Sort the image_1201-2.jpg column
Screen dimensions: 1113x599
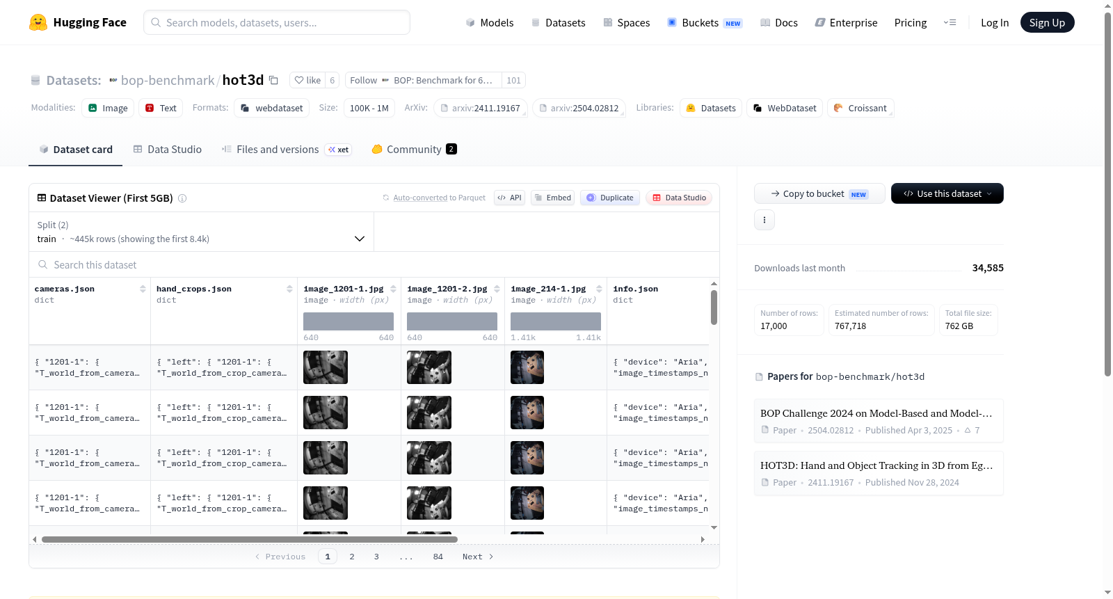pos(497,289)
